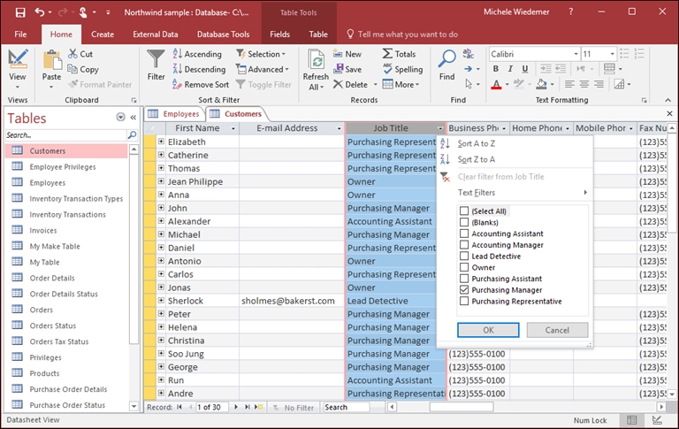Open Home Phone column dropdown arrow

[568, 128]
